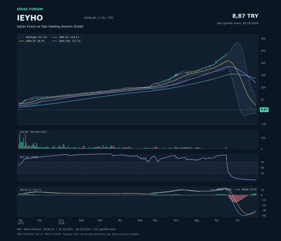Click the HİSSE FORUM brand label

pos(30,9)
